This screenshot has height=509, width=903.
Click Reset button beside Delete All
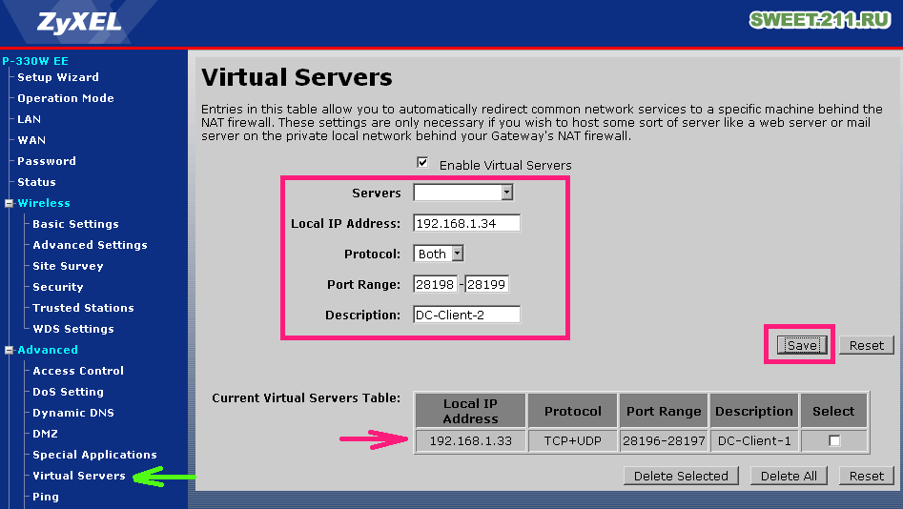[x=866, y=476]
